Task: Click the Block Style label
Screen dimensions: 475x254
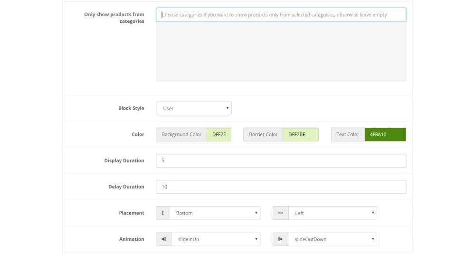Action: tap(131, 108)
